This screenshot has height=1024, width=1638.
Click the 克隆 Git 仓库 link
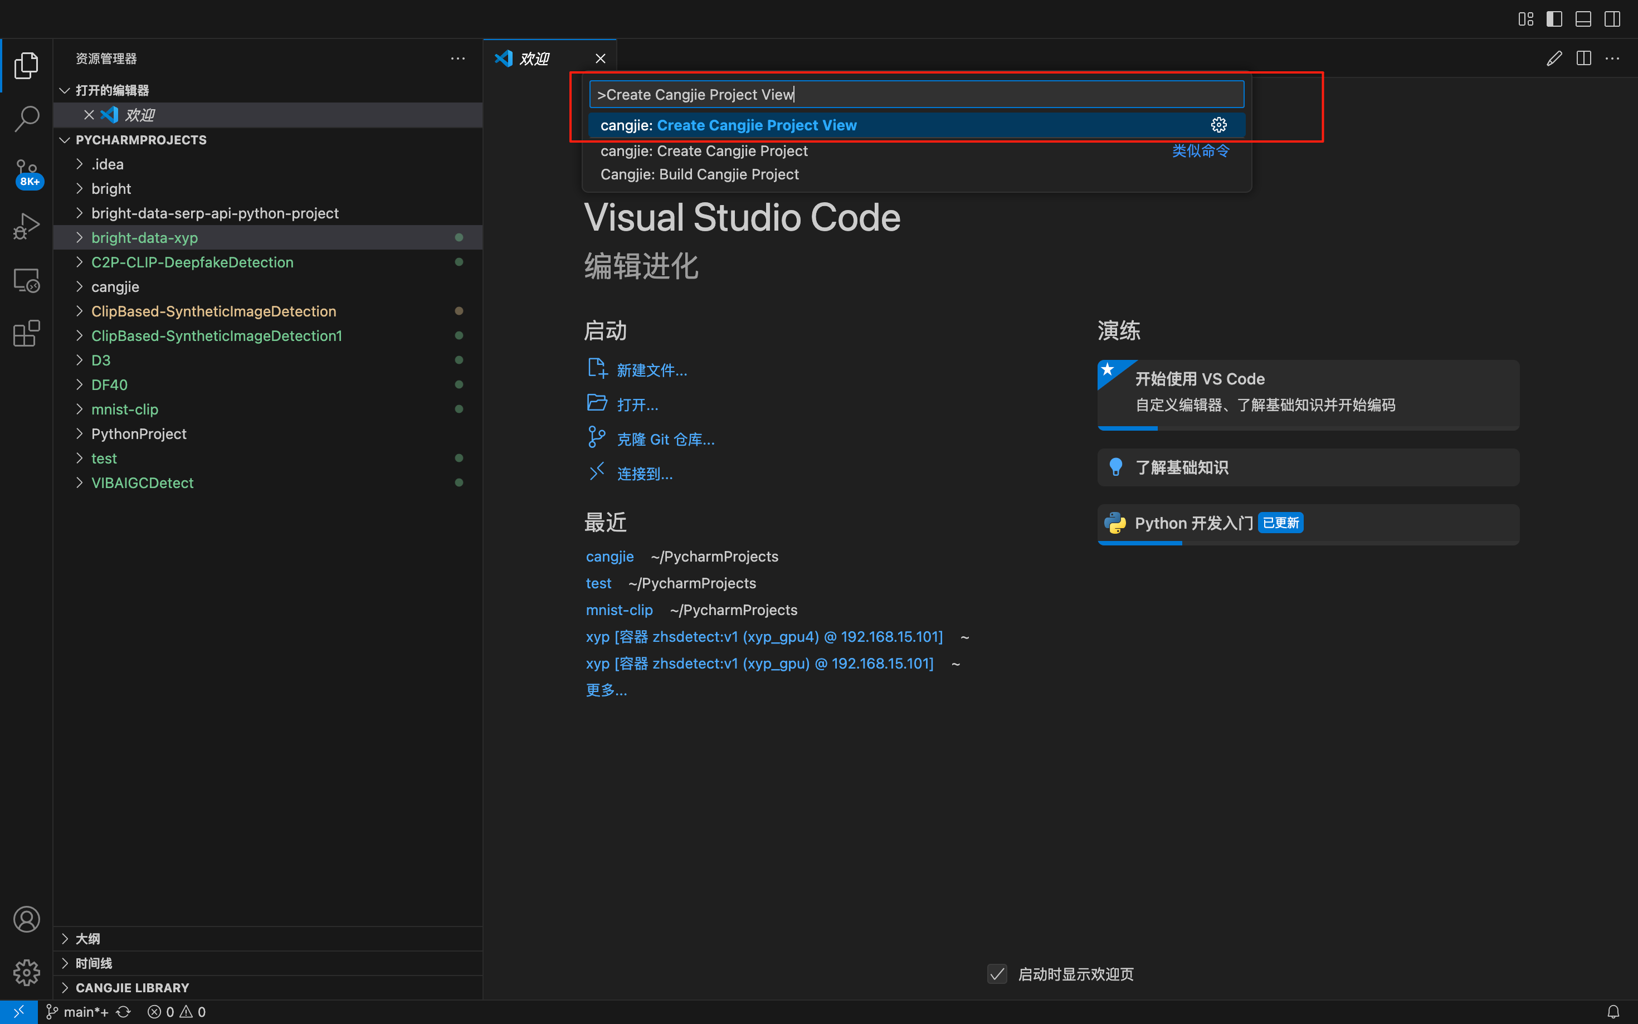tap(665, 440)
